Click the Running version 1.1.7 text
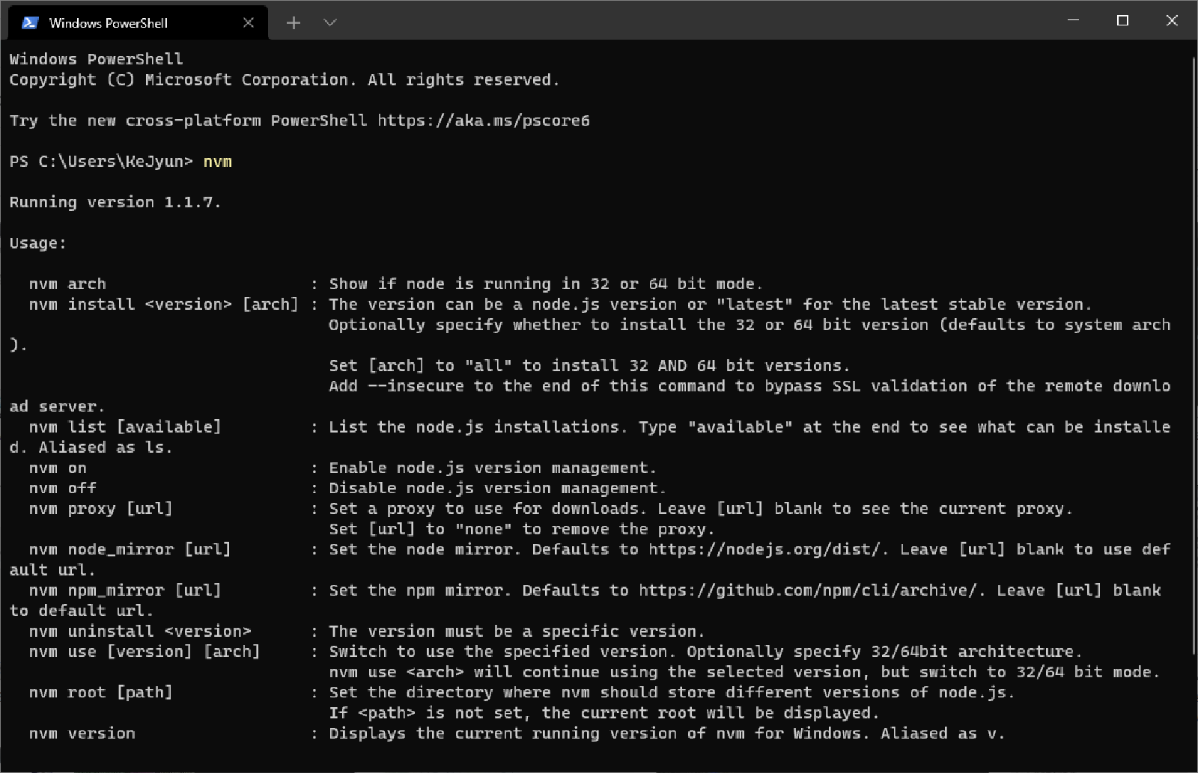This screenshot has height=773, width=1198. click(115, 201)
